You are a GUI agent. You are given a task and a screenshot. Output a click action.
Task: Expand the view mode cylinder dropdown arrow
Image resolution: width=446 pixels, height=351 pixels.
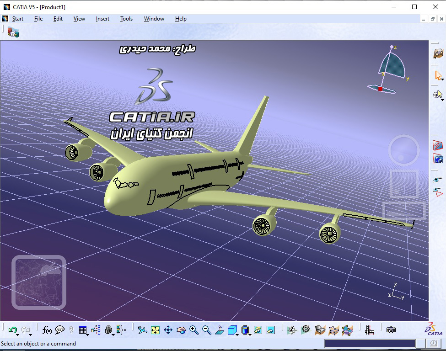point(250,335)
